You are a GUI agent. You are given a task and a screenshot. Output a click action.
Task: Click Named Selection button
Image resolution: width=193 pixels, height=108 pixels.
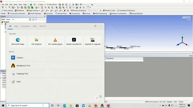pyautogui.click(x=136, y=13)
